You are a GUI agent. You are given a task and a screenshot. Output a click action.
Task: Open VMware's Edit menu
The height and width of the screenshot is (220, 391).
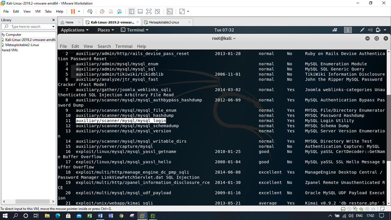click(16, 12)
